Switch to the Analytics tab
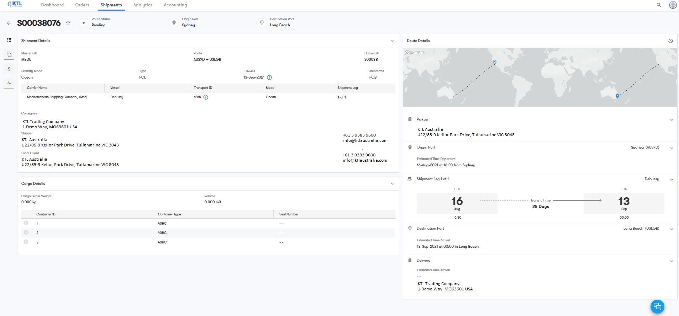The width and height of the screenshot is (679, 316). click(143, 5)
